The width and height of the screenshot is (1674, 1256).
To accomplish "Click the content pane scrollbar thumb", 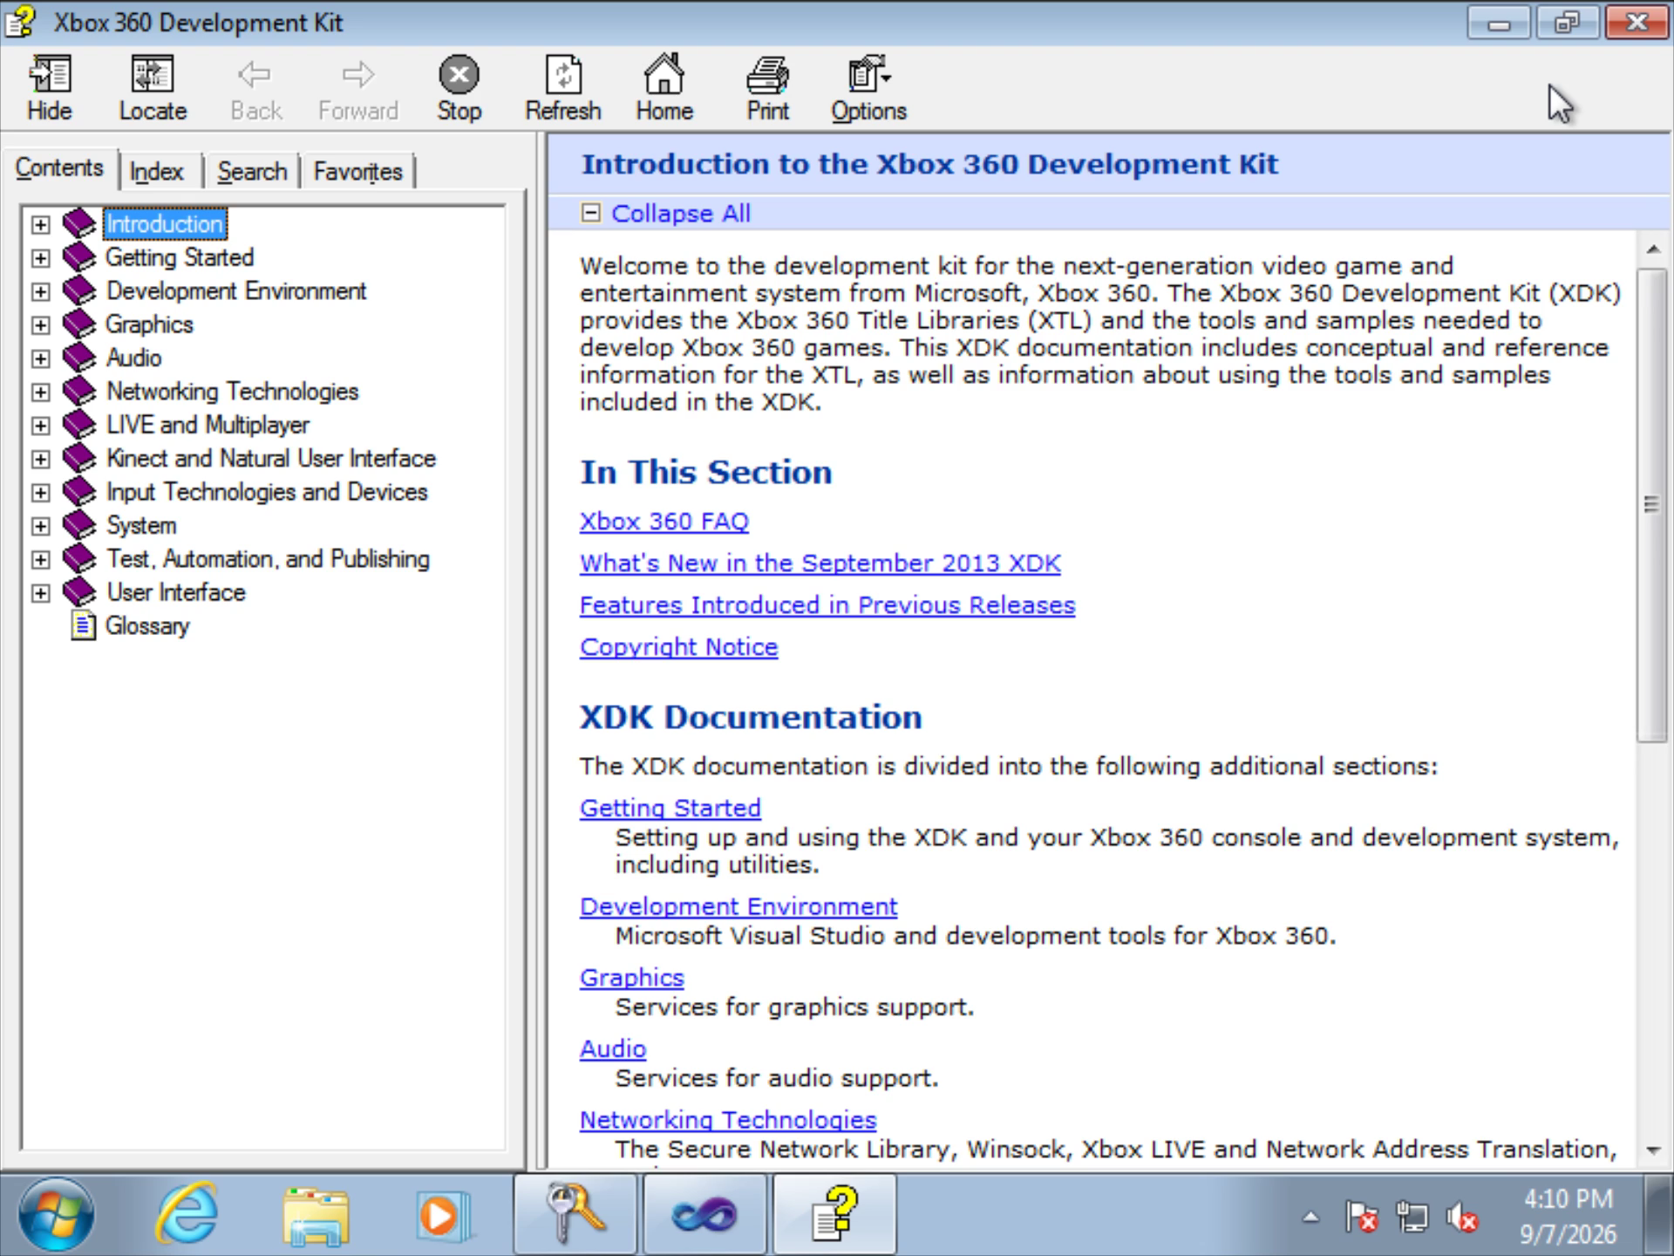I will coord(1651,504).
